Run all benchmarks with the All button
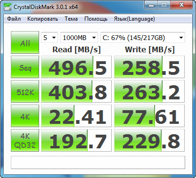Viewport: 196px width, 178px height. point(25,42)
